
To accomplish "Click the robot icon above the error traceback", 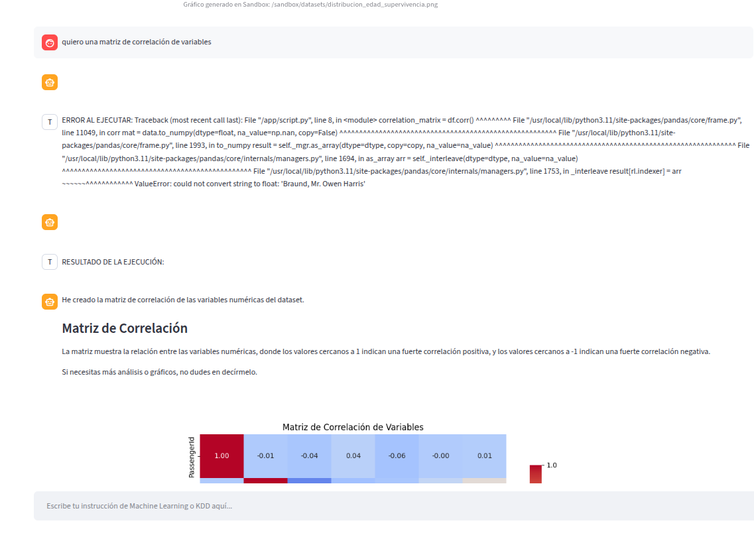I will tap(50, 82).
